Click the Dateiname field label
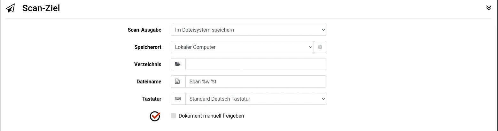Screen dimensions: 498x131 point(149,81)
